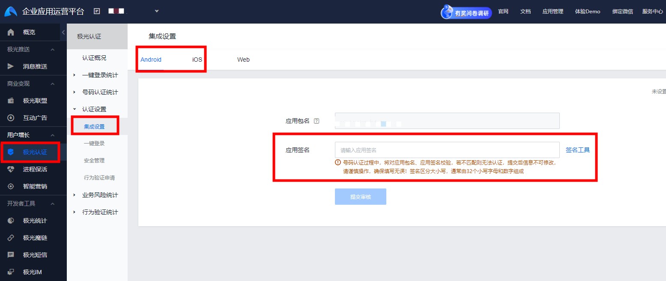The width and height of the screenshot is (666, 281).
Task: Click the 提交审核 submit button
Action: click(360, 197)
